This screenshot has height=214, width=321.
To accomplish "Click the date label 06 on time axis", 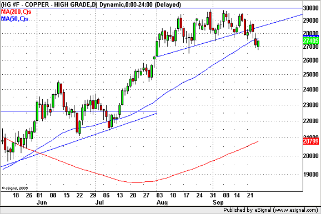I will pyautogui.click(x=106, y=195).
